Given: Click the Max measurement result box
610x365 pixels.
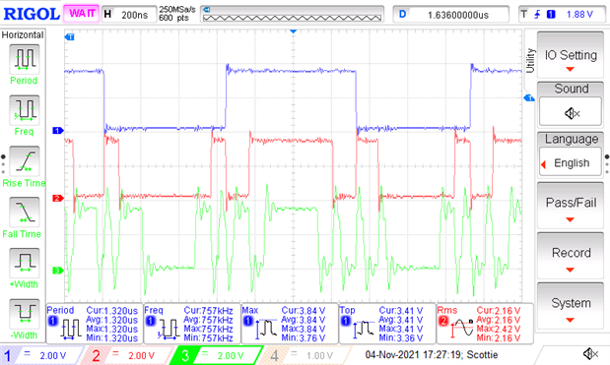Looking at the screenshot, I should click(290, 324).
